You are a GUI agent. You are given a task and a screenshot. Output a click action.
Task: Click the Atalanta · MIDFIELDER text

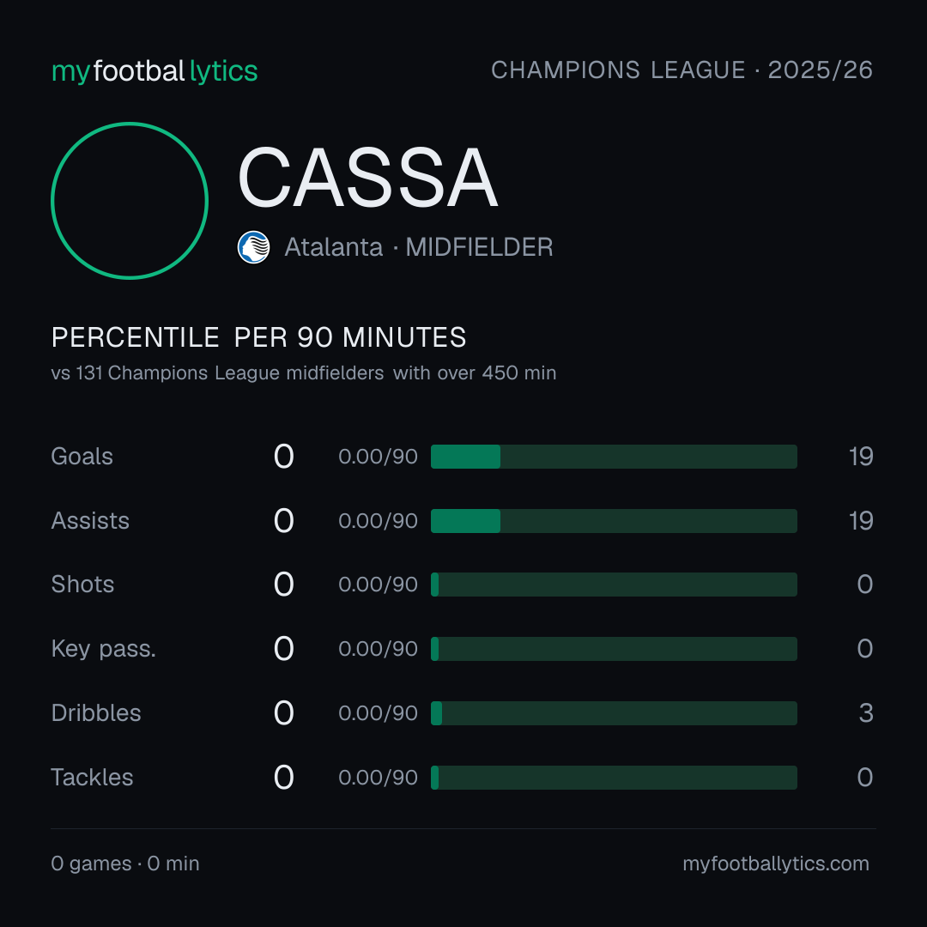click(x=419, y=247)
